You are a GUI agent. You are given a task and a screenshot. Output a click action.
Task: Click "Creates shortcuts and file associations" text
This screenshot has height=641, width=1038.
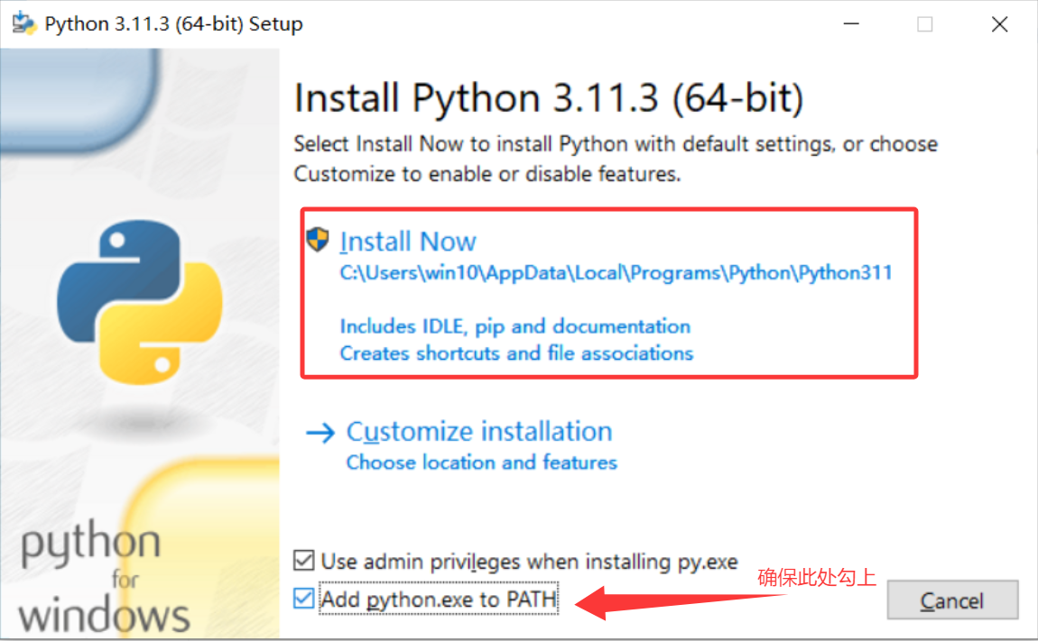click(516, 353)
